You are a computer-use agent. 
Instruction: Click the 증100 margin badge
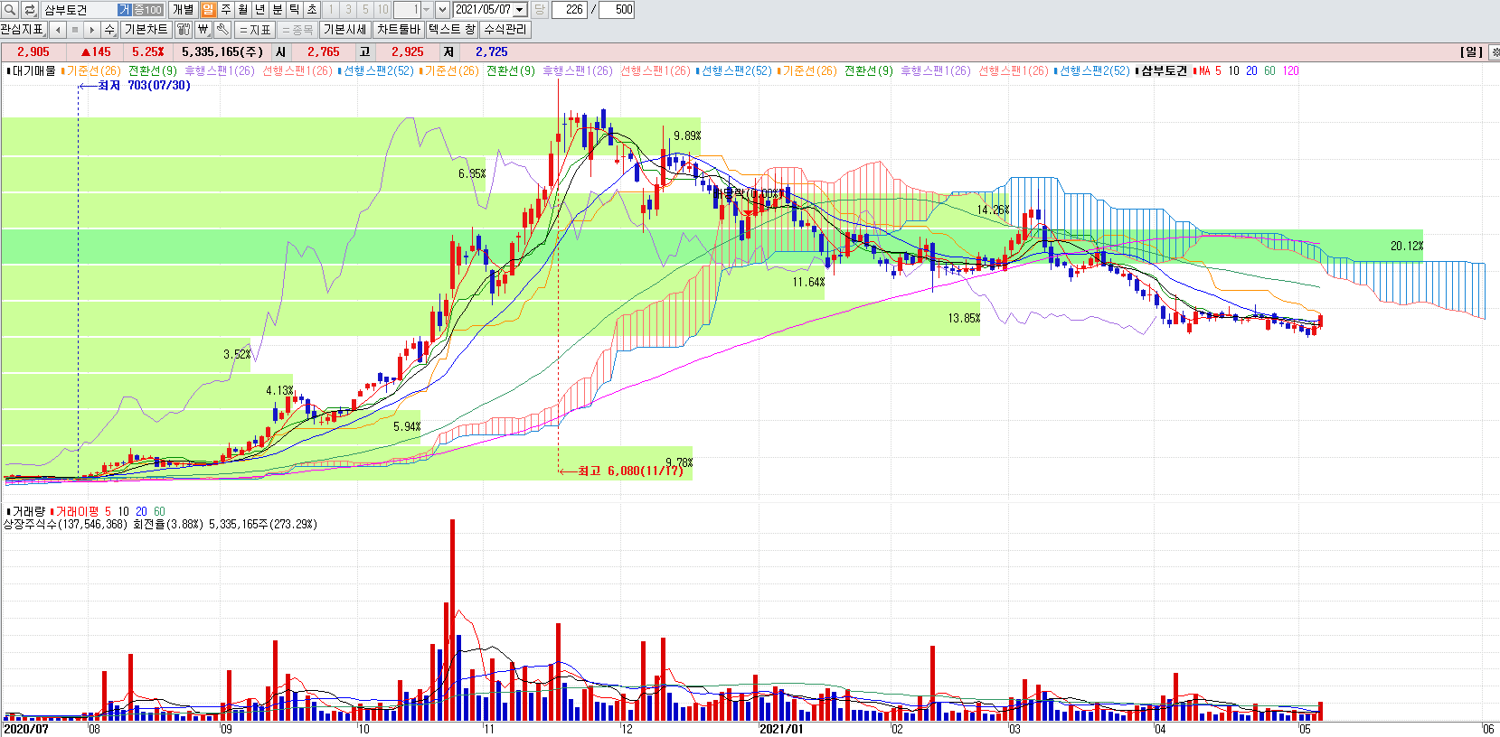(147, 10)
